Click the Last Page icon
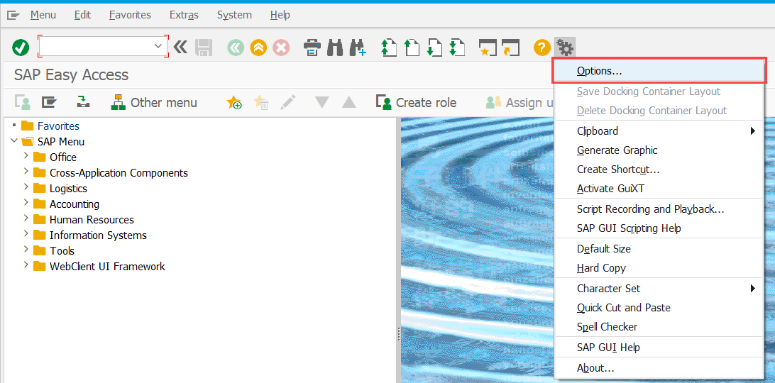This screenshot has width=775, height=383. click(457, 48)
